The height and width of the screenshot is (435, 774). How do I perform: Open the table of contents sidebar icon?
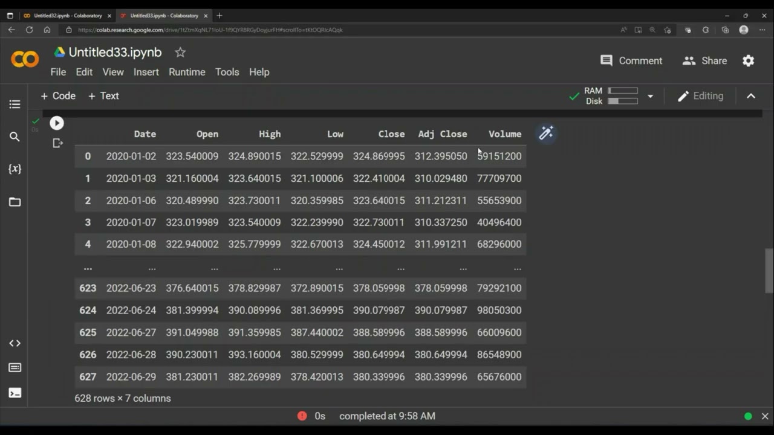coord(15,105)
